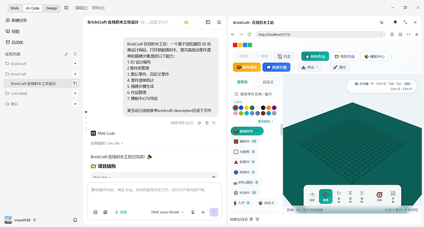Delete the user message
Viewport: 424px width, 227px height.
[207, 123]
